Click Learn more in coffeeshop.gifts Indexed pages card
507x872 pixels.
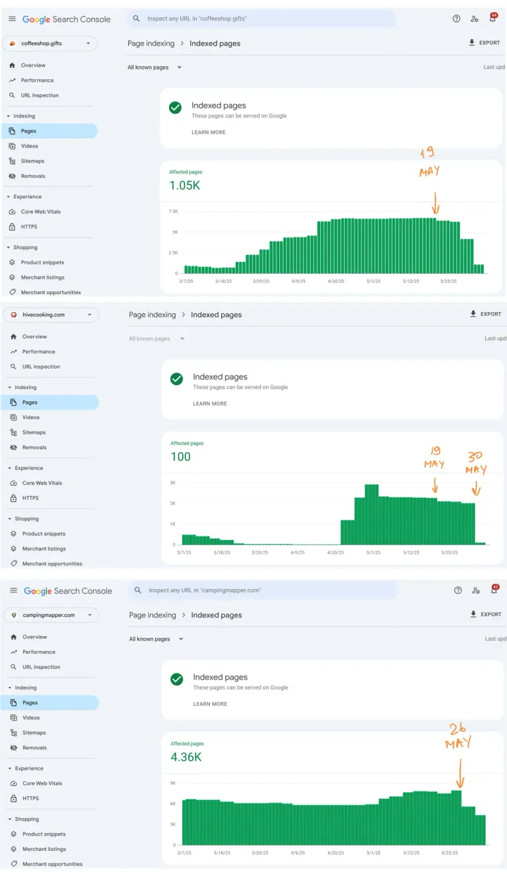209,132
